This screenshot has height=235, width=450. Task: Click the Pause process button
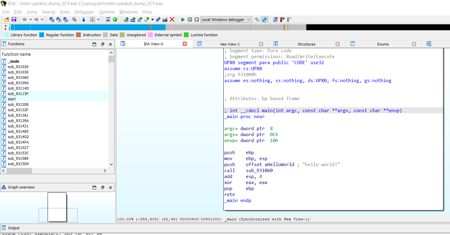(x=190, y=19)
